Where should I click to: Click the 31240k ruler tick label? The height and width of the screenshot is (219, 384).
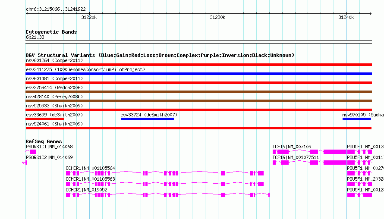[x=346, y=17]
